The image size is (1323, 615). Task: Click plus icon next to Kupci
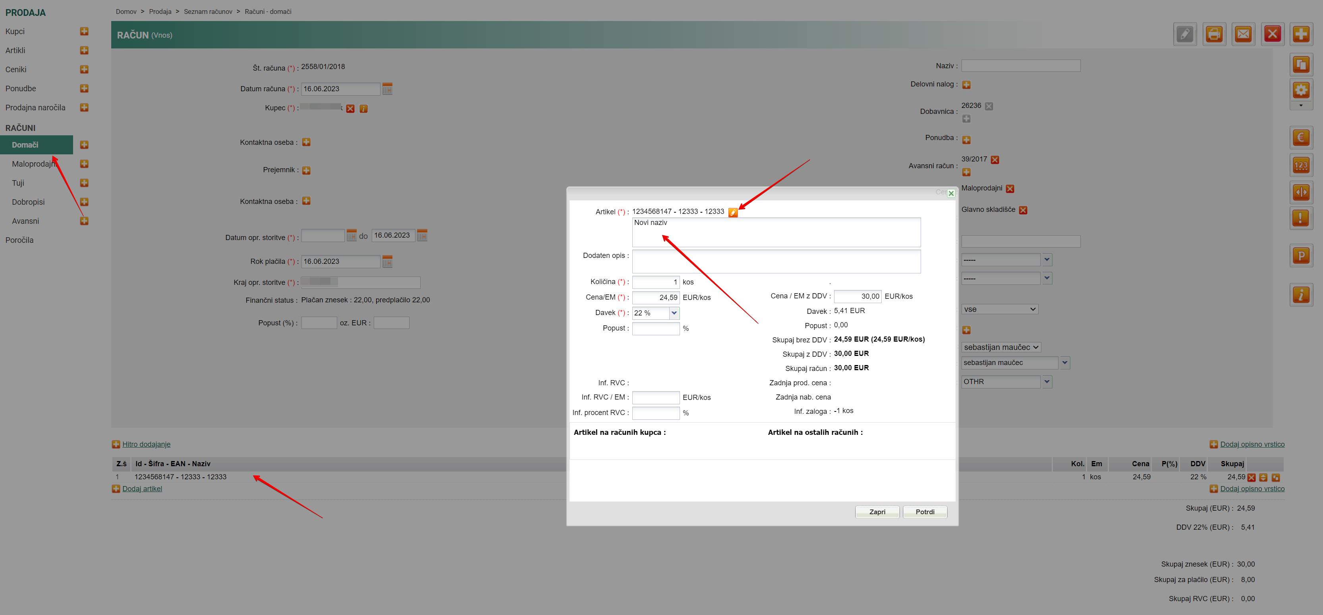pyautogui.click(x=84, y=31)
